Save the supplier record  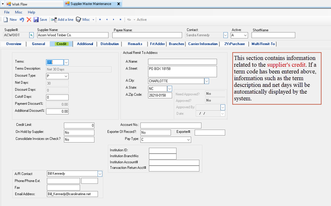click(40, 20)
